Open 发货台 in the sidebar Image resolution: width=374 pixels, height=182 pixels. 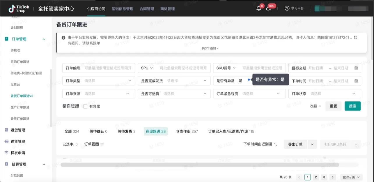click(x=15, y=84)
